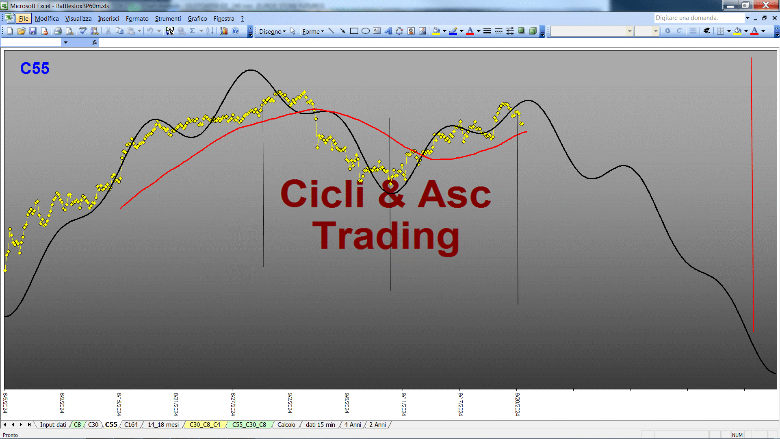780x439 pixels.
Task: Switch to C164 sheet tab
Action: click(131, 425)
